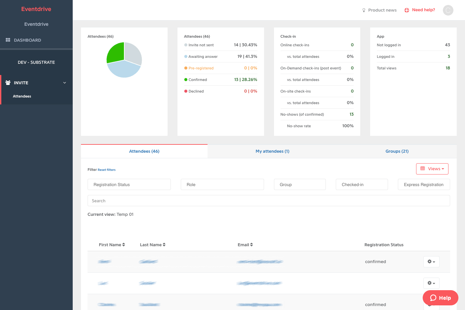Click the orange Pre-registered legend dot
The image size is (465, 310).
click(186, 68)
